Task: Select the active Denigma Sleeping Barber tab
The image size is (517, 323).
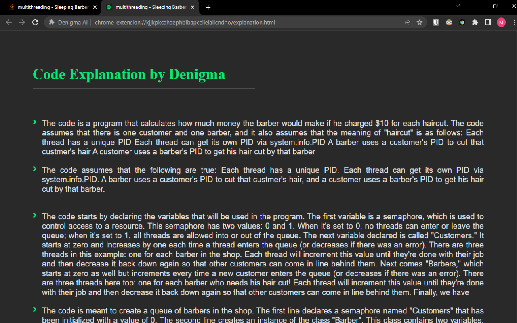Action: point(149,7)
